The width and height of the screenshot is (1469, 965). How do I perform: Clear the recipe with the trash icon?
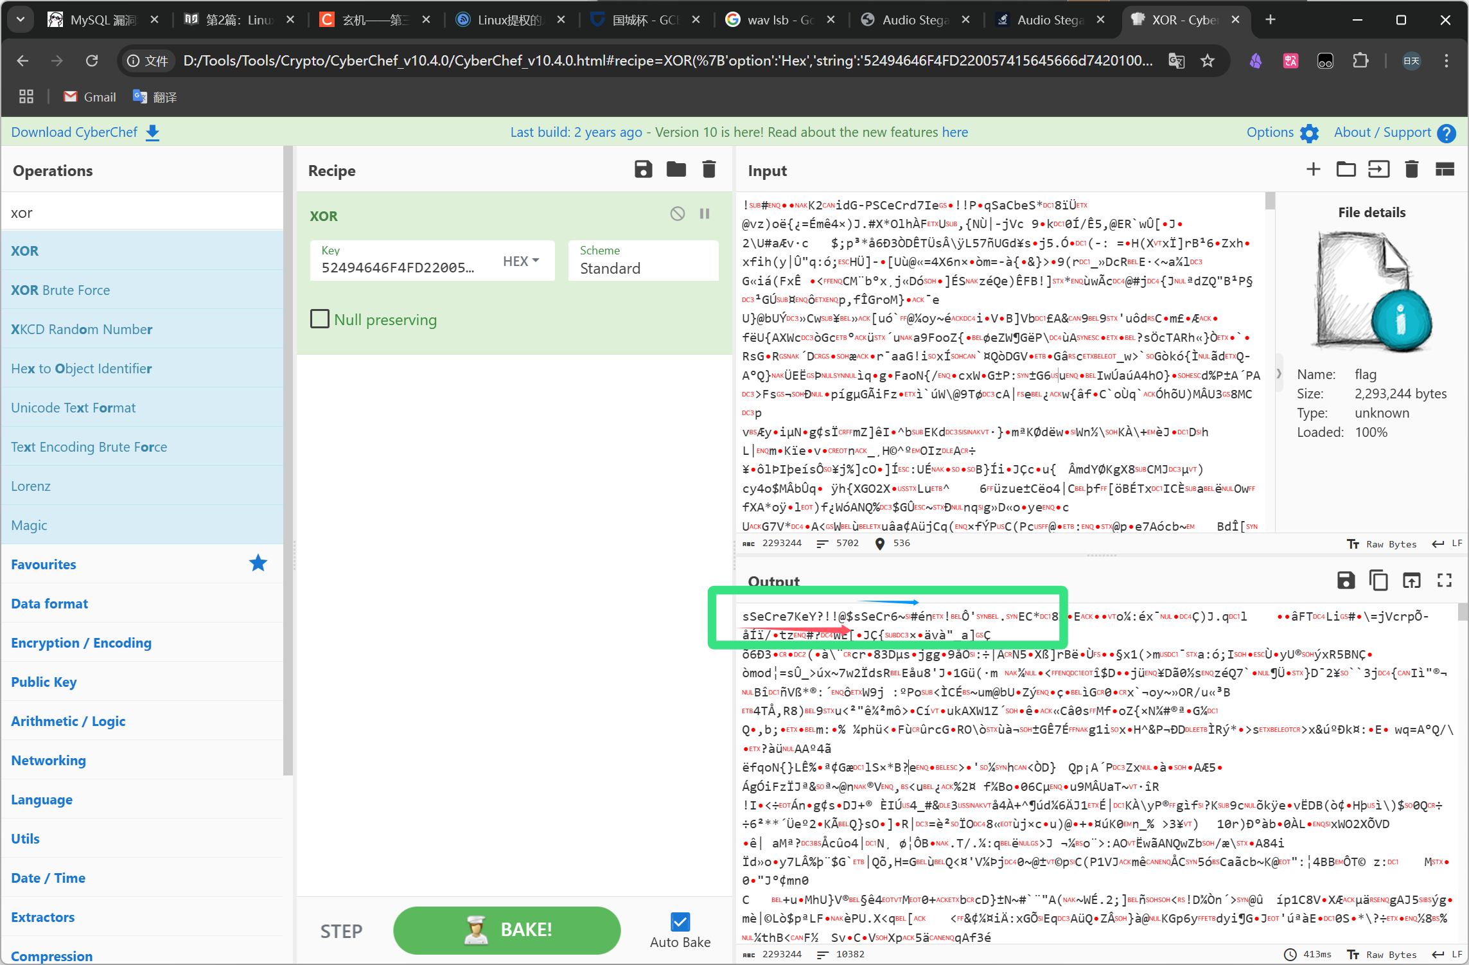click(708, 170)
